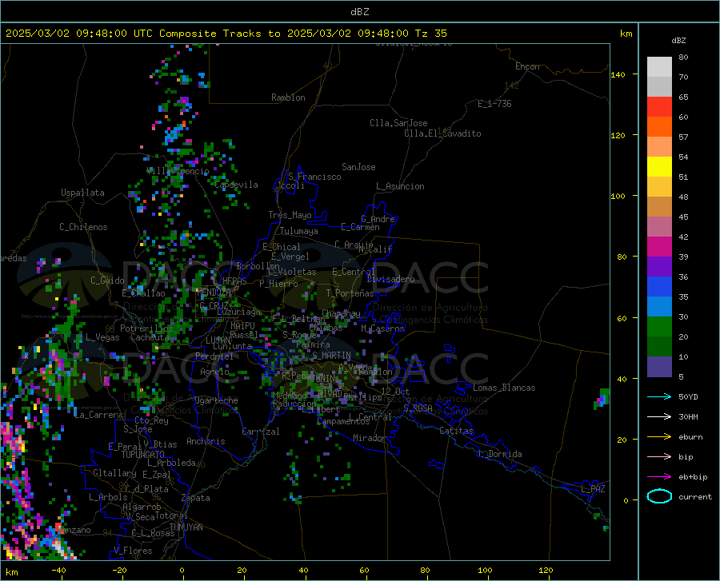The height and width of the screenshot is (581, 720).
Task: Click the MENDOZA city label
Action: coord(214,292)
